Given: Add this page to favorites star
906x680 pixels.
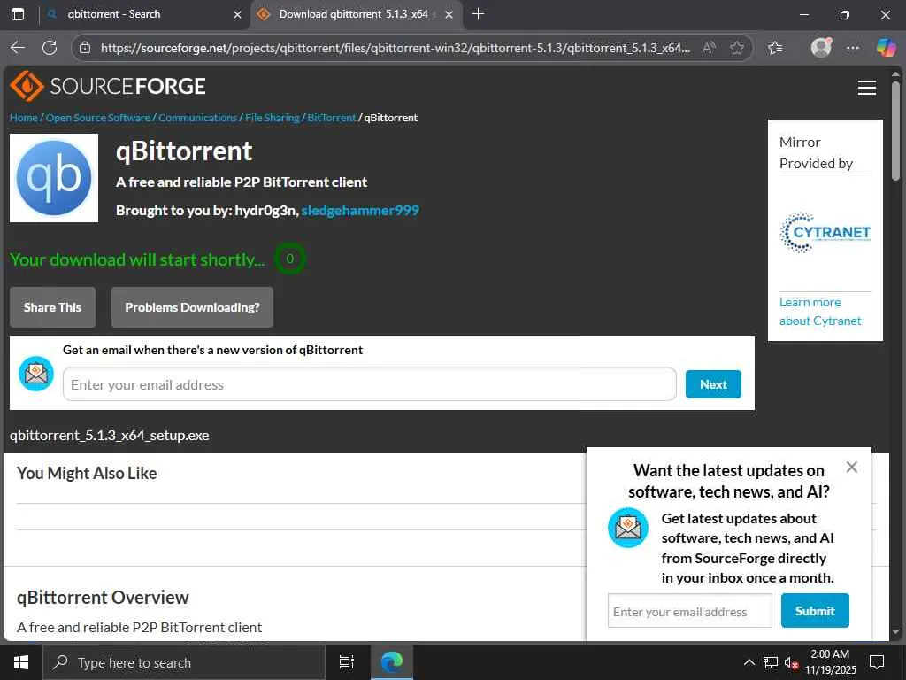Looking at the screenshot, I should pos(737,48).
